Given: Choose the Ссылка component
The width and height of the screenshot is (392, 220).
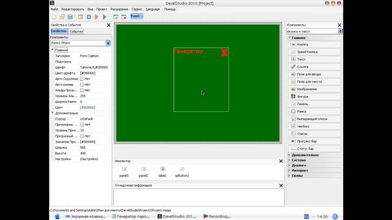Looking at the screenshot, I should click(314, 67).
